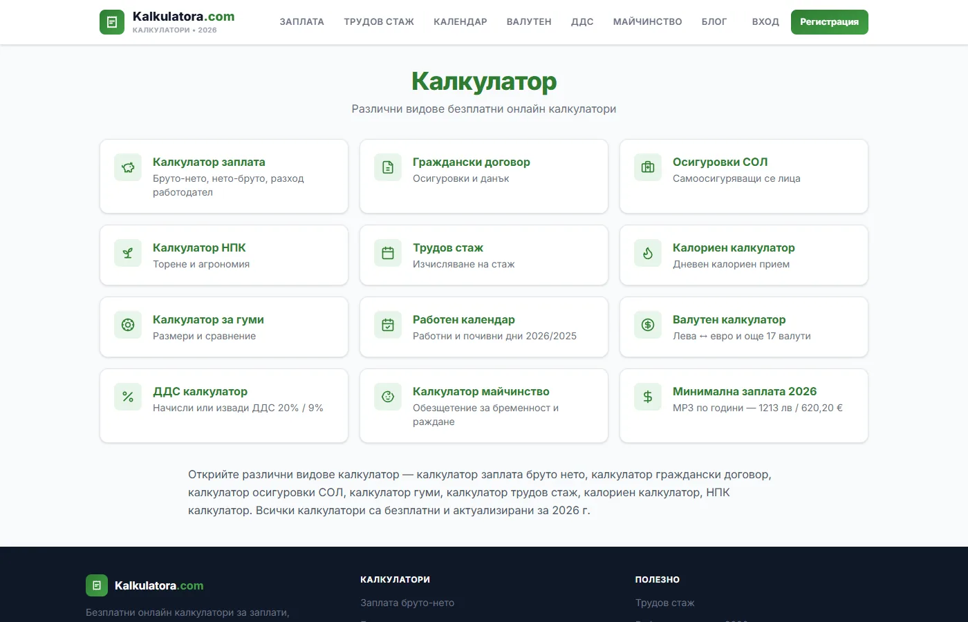Open the Калкулатор заплата card title
The image size is (968, 622).
coord(209,162)
